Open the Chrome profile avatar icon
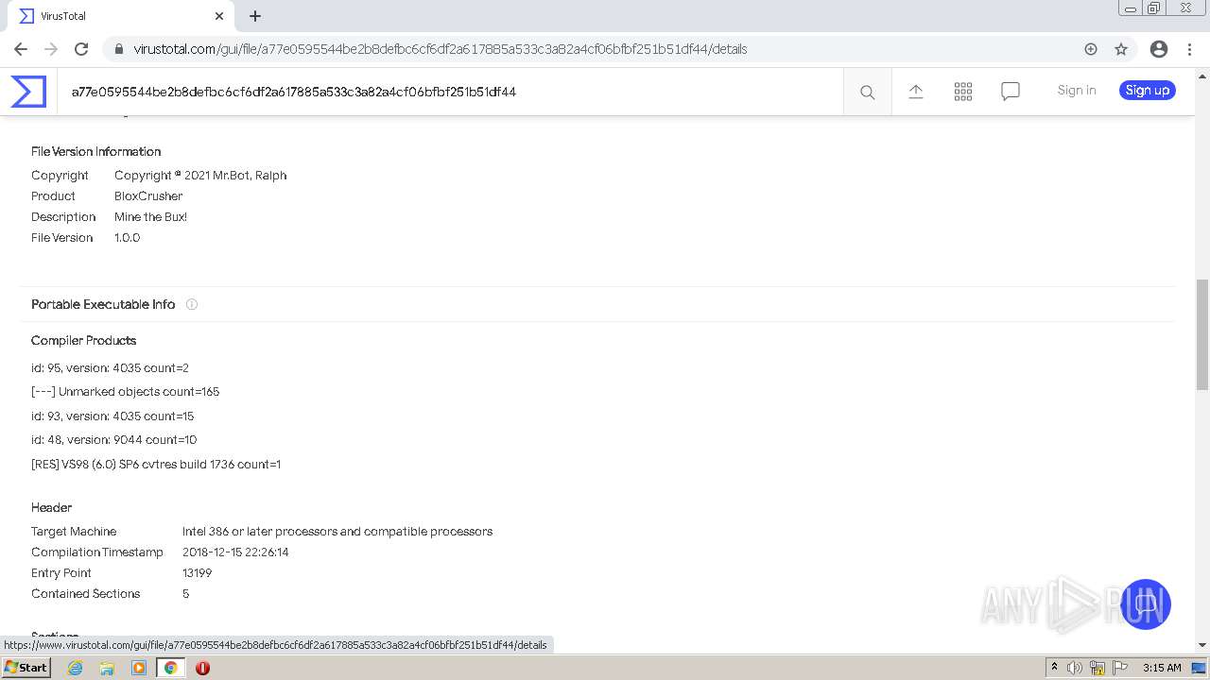The image size is (1210, 680). click(x=1159, y=49)
